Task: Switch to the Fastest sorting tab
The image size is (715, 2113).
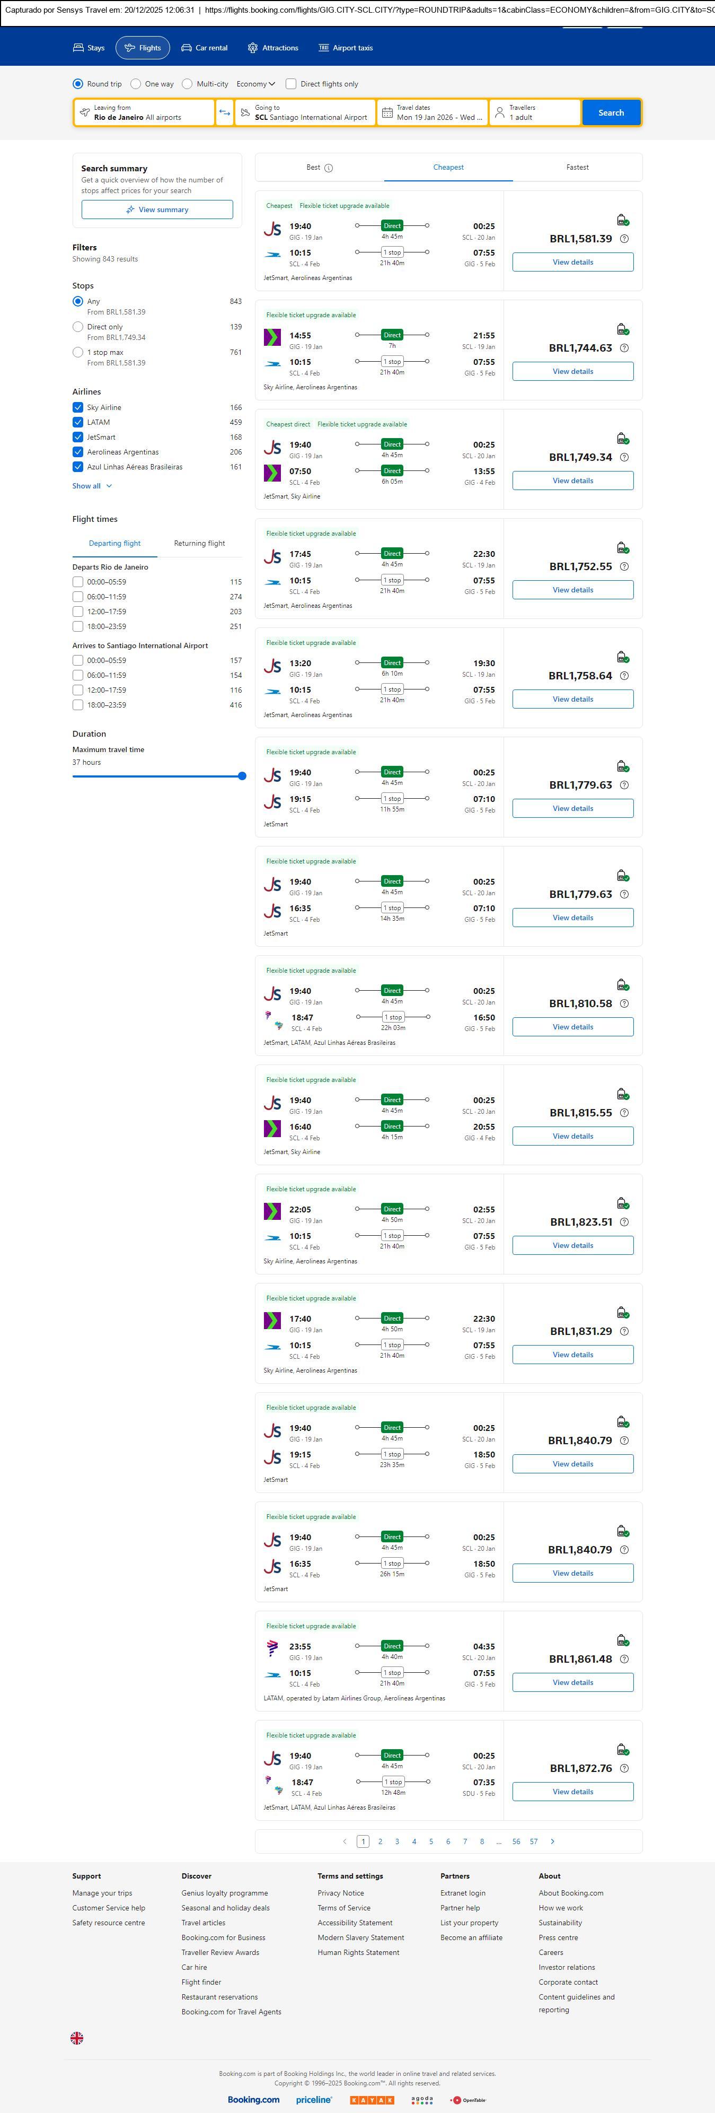Action: coord(577,168)
